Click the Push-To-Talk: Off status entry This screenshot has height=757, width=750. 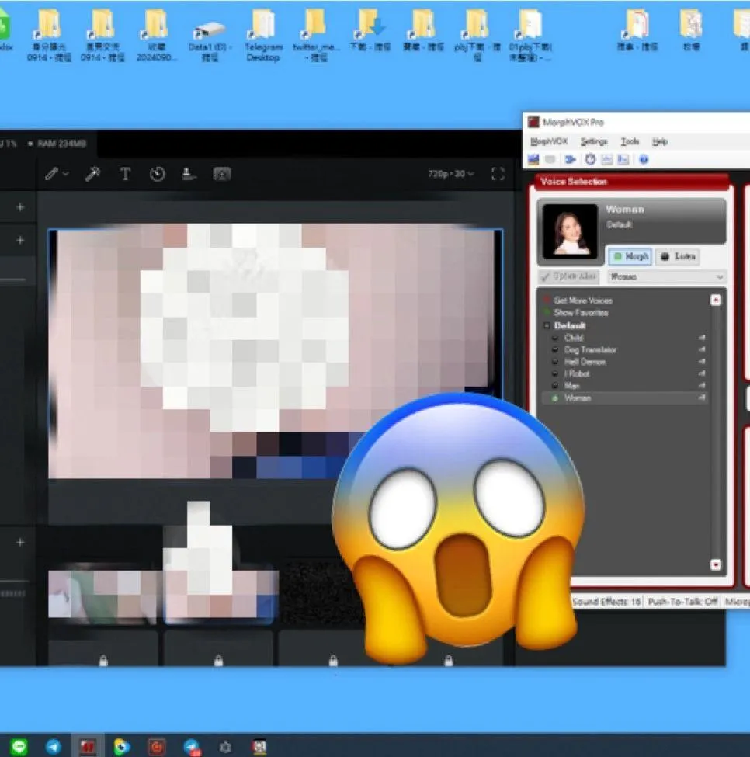coord(682,602)
